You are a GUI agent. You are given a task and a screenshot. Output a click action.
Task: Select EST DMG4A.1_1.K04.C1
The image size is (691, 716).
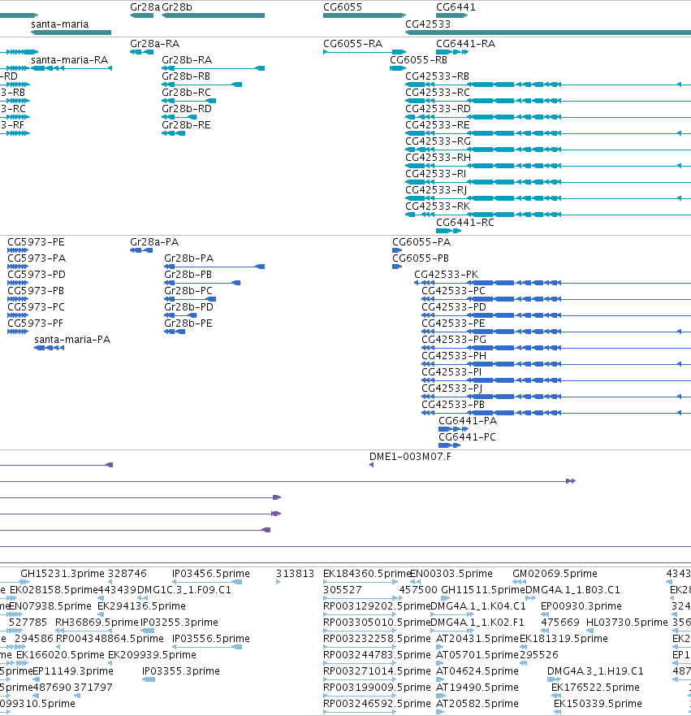[478, 606]
